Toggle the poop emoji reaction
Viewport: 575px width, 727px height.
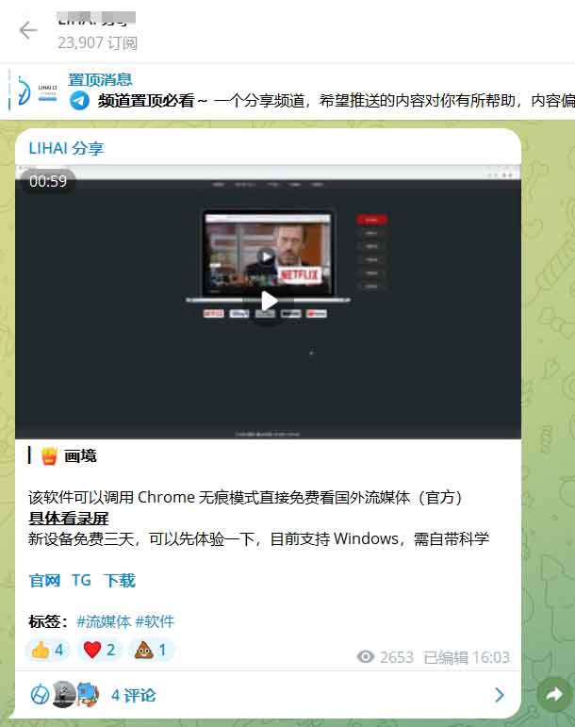(151, 650)
